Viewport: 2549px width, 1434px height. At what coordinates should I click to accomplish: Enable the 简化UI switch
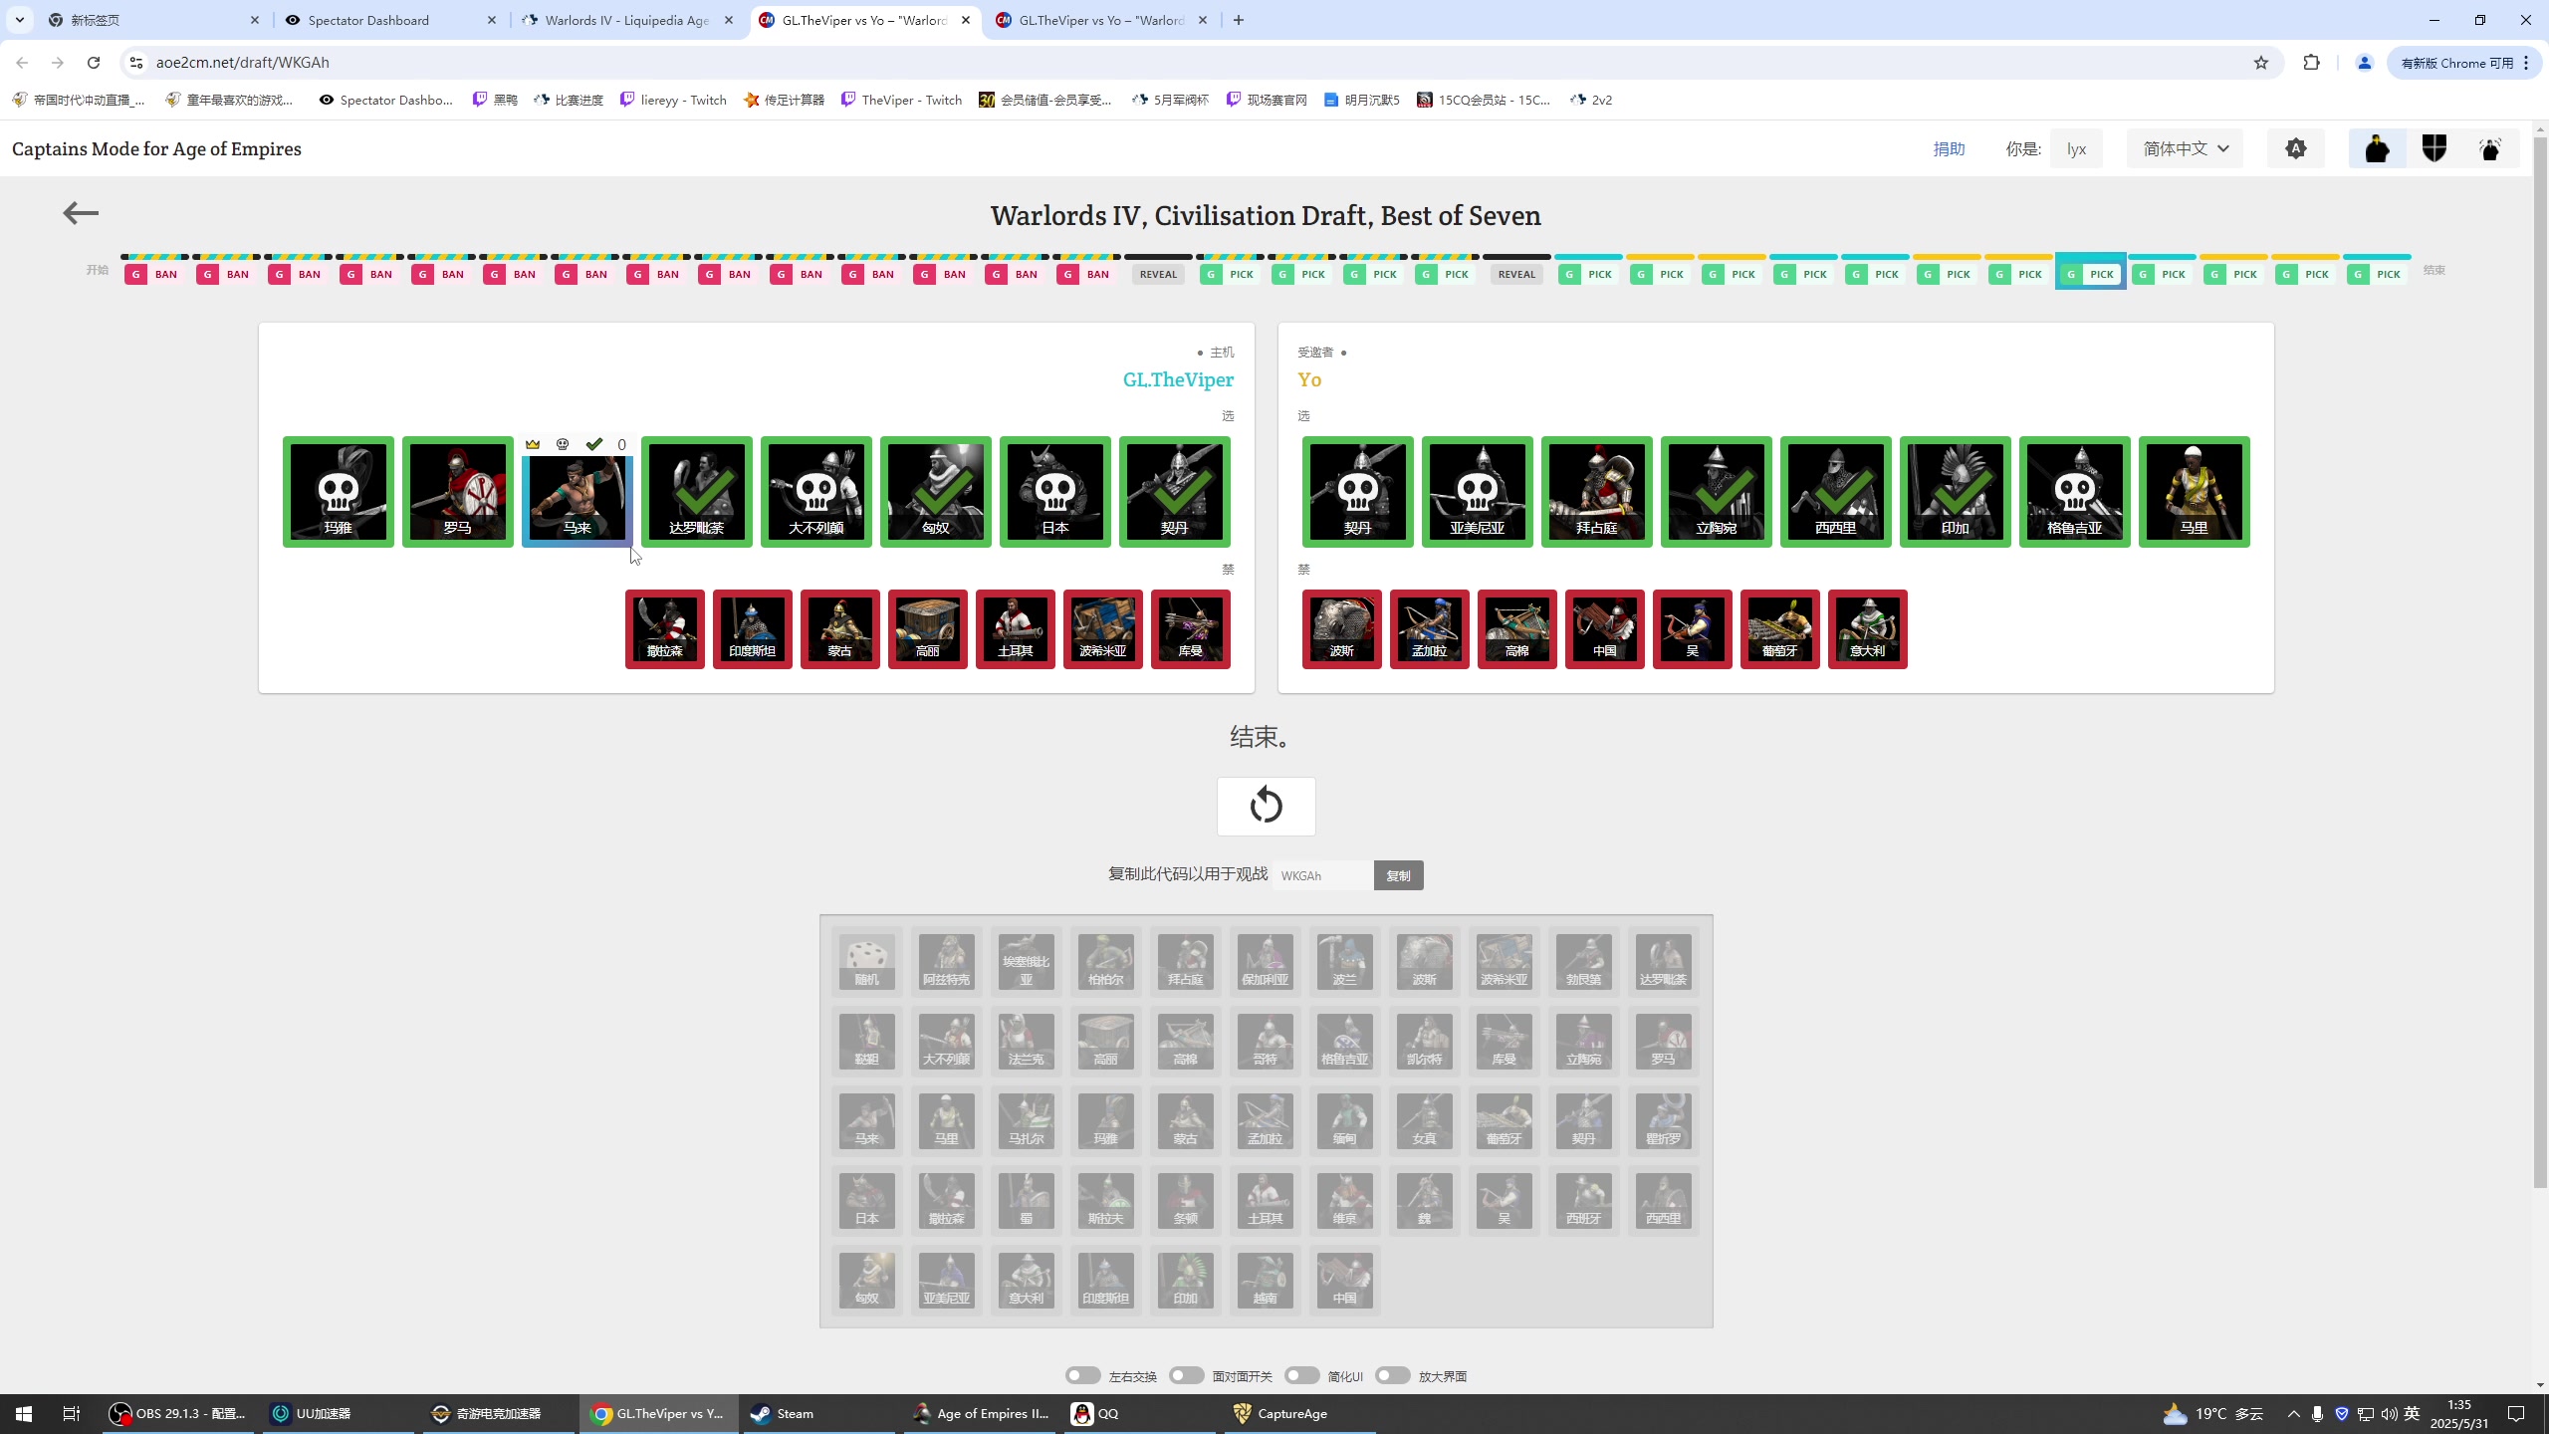pos(1301,1375)
